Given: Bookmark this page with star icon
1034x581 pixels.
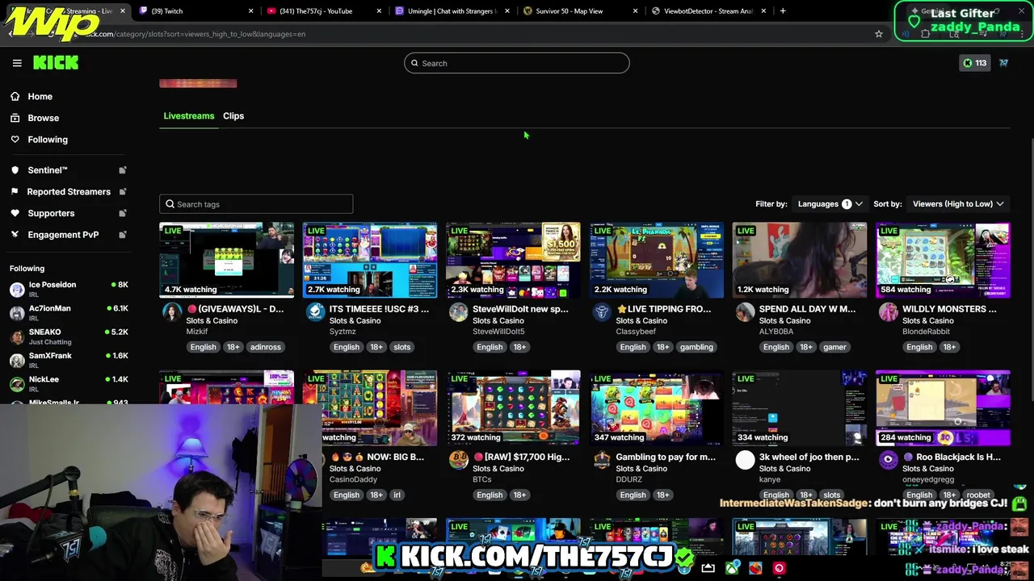Looking at the screenshot, I should click(x=879, y=34).
